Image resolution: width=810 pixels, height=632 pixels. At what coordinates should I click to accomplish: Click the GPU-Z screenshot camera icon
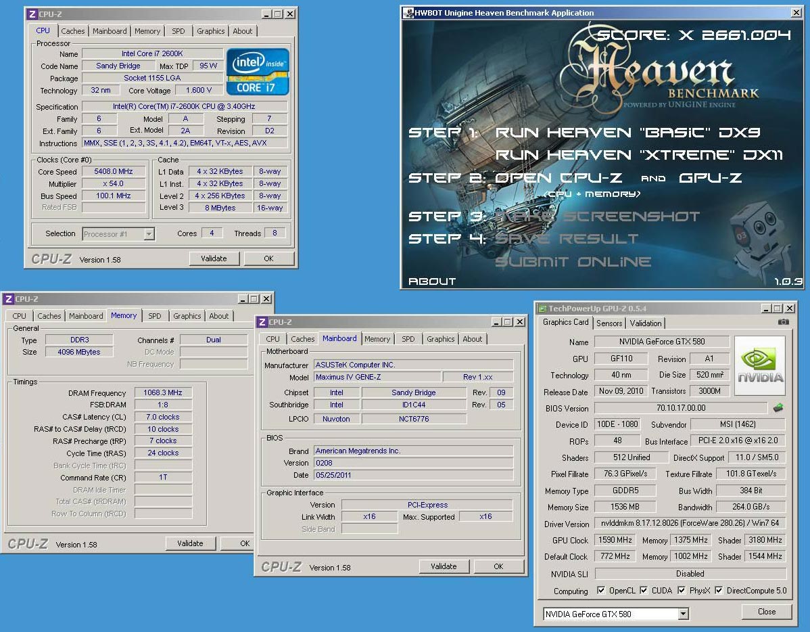[x=783, y=323]
